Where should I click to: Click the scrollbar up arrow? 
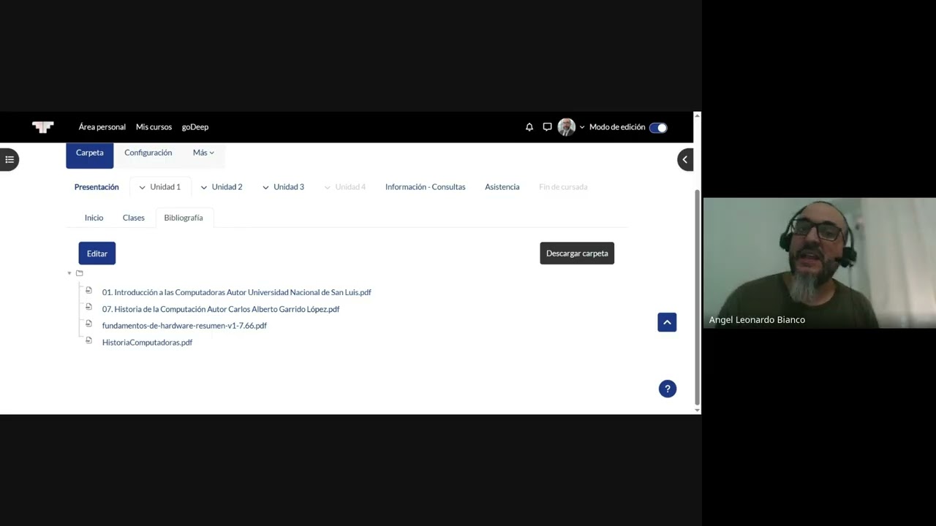(698, 115)
